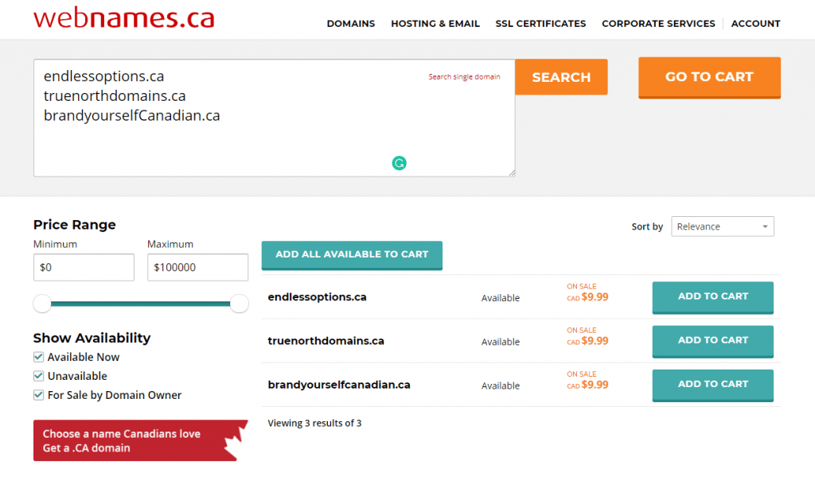815x488 pixels.
Task: Add brandyourselfcanadian.ca to cart
Action: click(712, 385)
